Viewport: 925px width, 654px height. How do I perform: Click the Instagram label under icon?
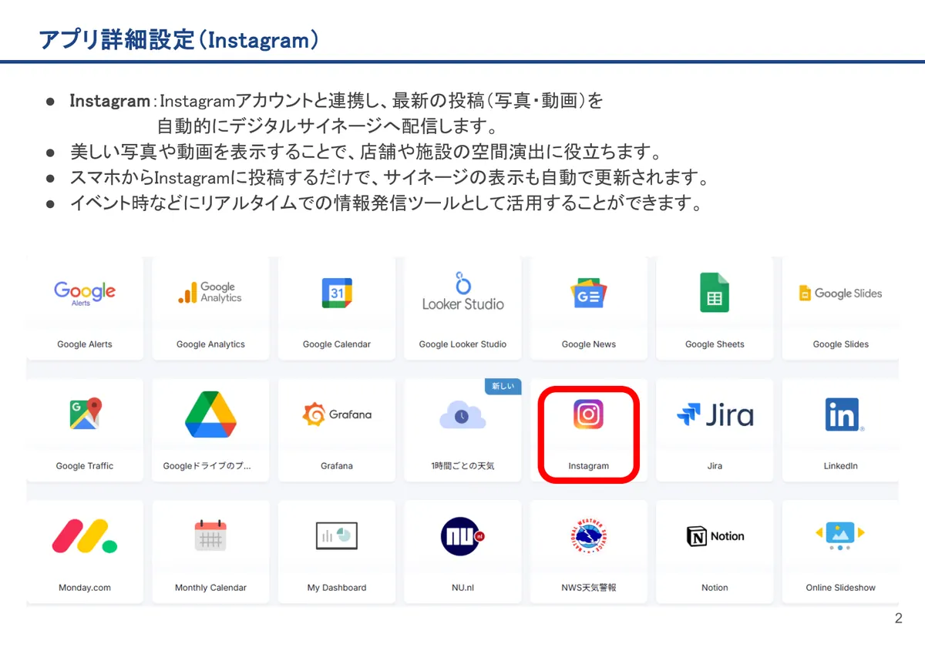click(x=589, y=466)
